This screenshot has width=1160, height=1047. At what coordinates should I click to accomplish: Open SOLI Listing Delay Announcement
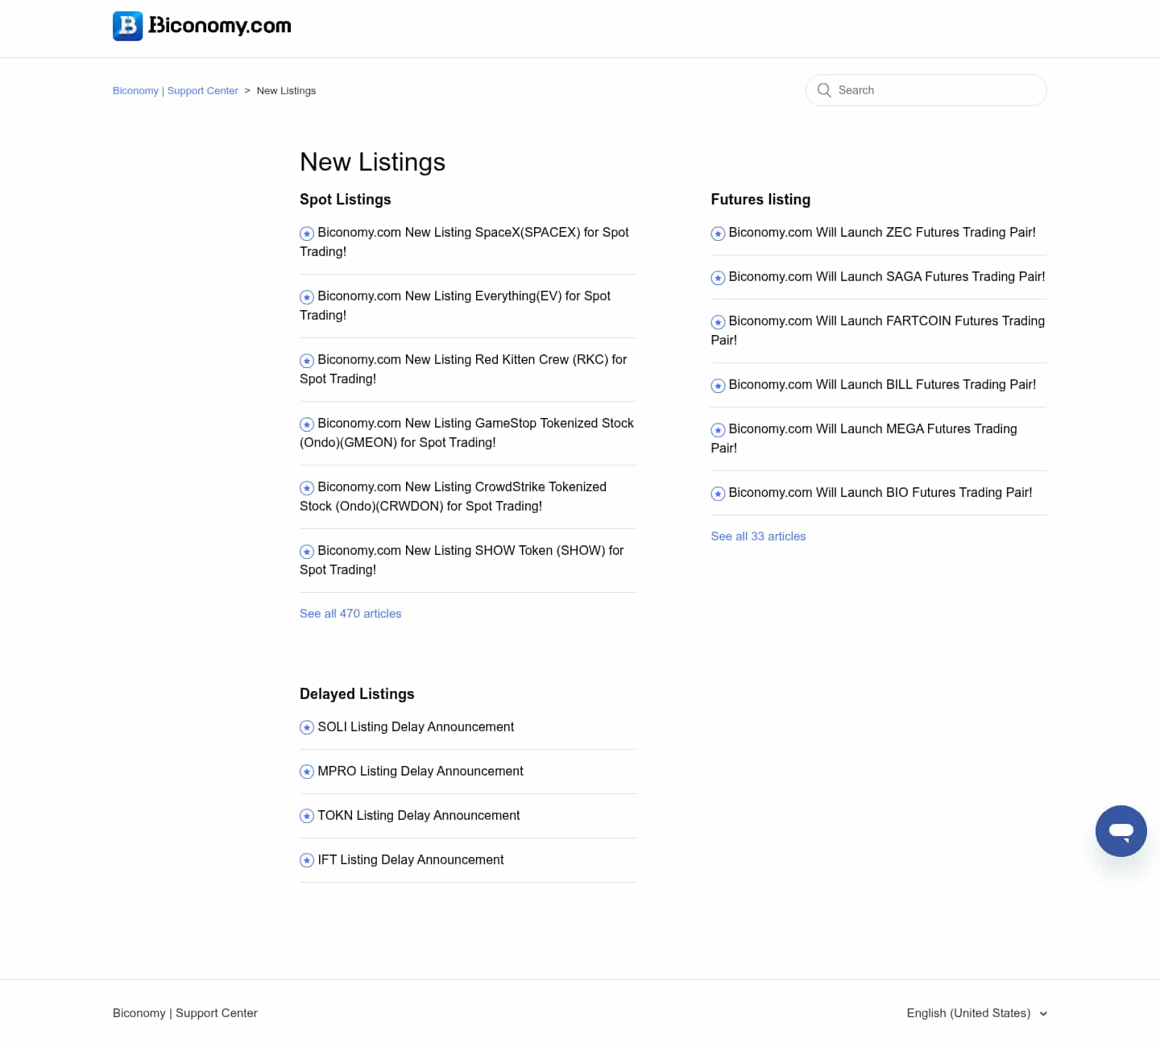(x=416, y=727)
